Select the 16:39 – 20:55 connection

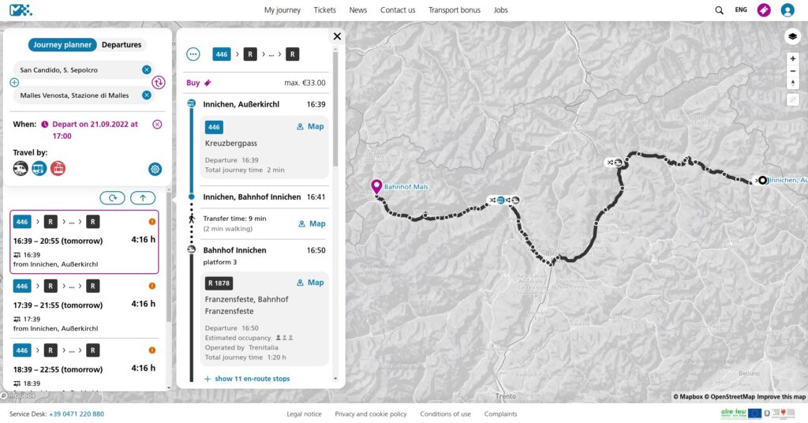point(84,241)
